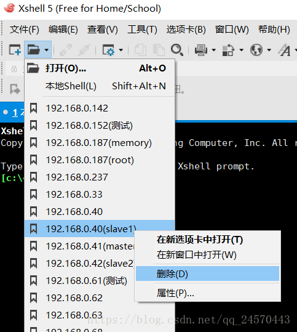Screen dimensions: 297x332
Task: Select session 192.168.0.152(测试)
Action: 100,126
